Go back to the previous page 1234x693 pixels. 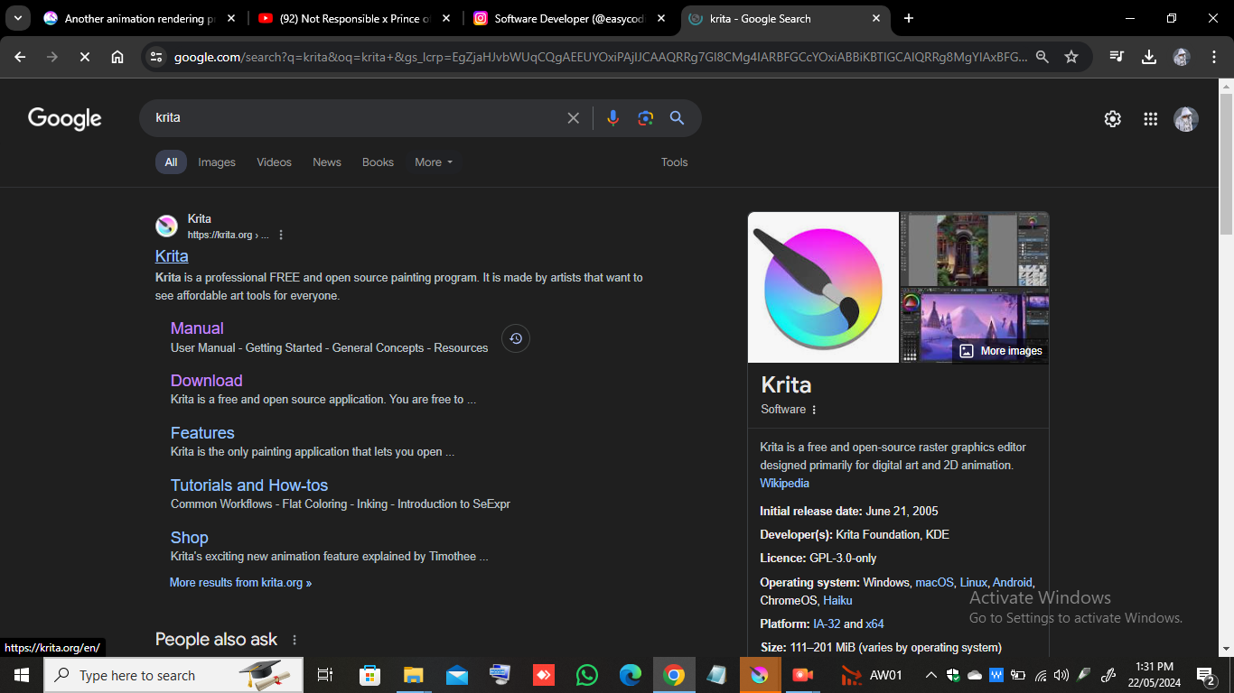coord(20,57)
